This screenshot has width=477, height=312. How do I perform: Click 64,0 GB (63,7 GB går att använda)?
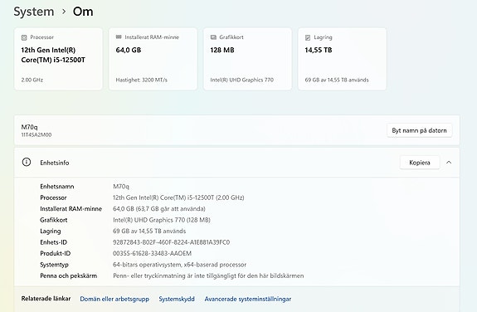tap(159, 209)
